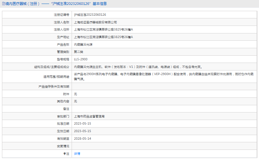Click the 批准日期 row label
The width and height of the screenshot is (259, 160).
point(63,124)
